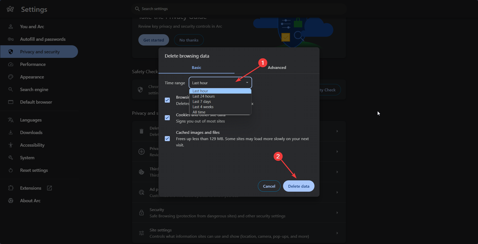Click the third-party cookies cookie icon
Screen dimensions: 478x244
tap(141, 172)
